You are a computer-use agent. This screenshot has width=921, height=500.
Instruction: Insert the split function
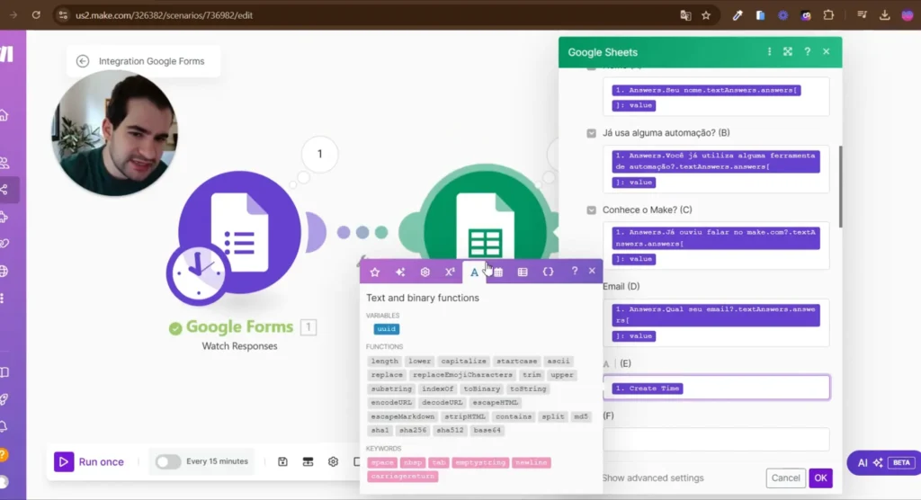pyautogui.click(x=553, y=416)
